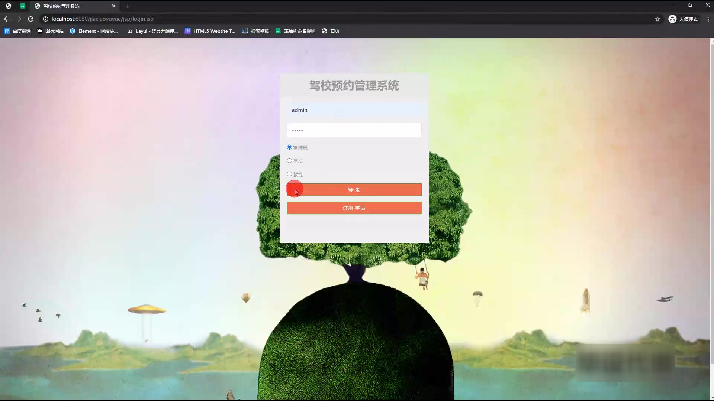Open the 首页 bookmark

tap(331, 31)
